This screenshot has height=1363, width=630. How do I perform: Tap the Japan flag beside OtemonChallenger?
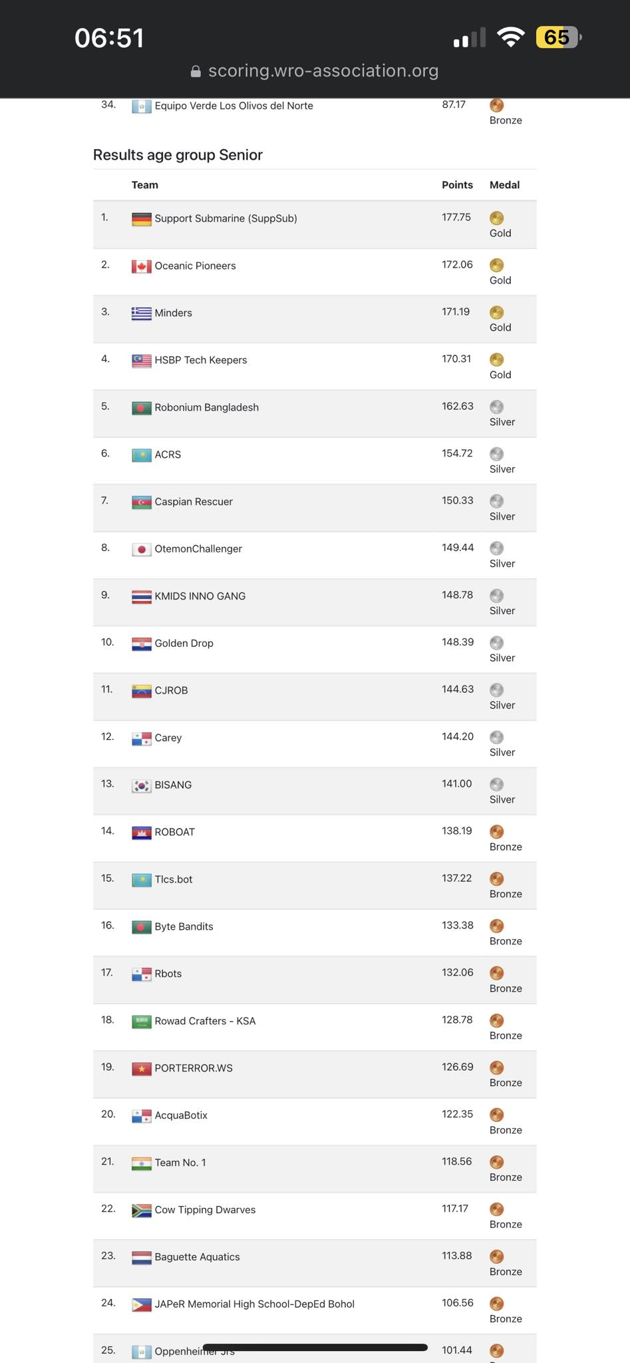pyautogui.click(x=141, y=550)
